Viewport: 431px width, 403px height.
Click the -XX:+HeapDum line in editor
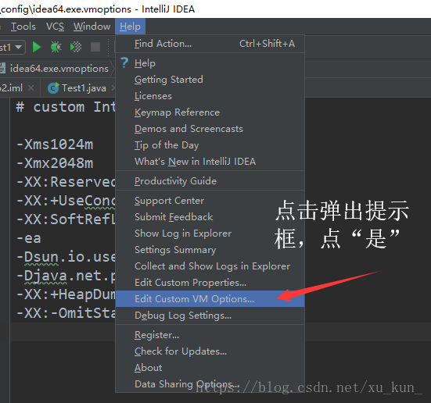66,294
